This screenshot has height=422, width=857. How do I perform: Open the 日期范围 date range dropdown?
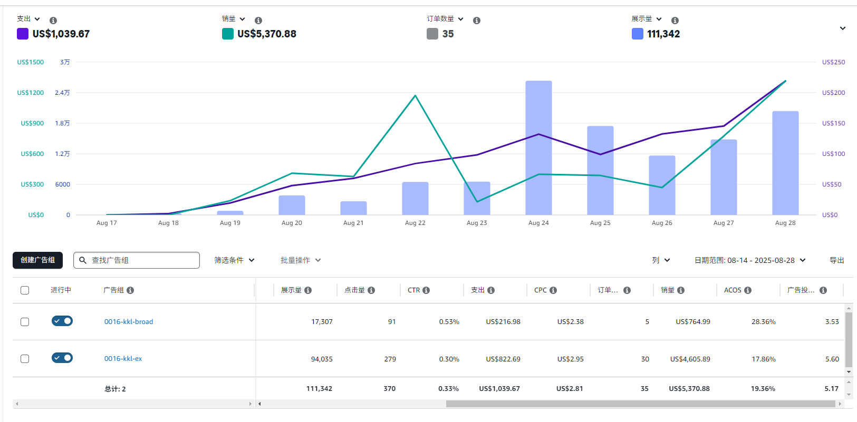750,260
